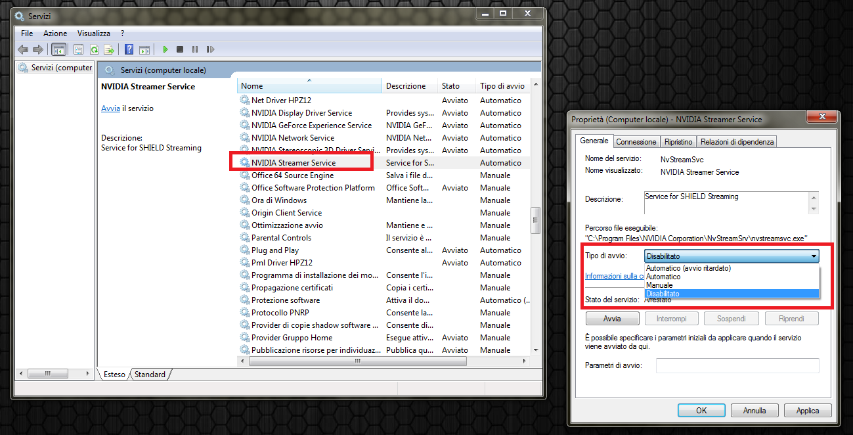Sort services by the Tipo di avvio header

pyautogui.click(x=502, y=86)
